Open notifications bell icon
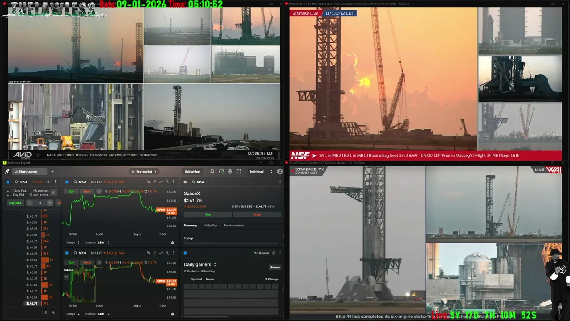 212,171
